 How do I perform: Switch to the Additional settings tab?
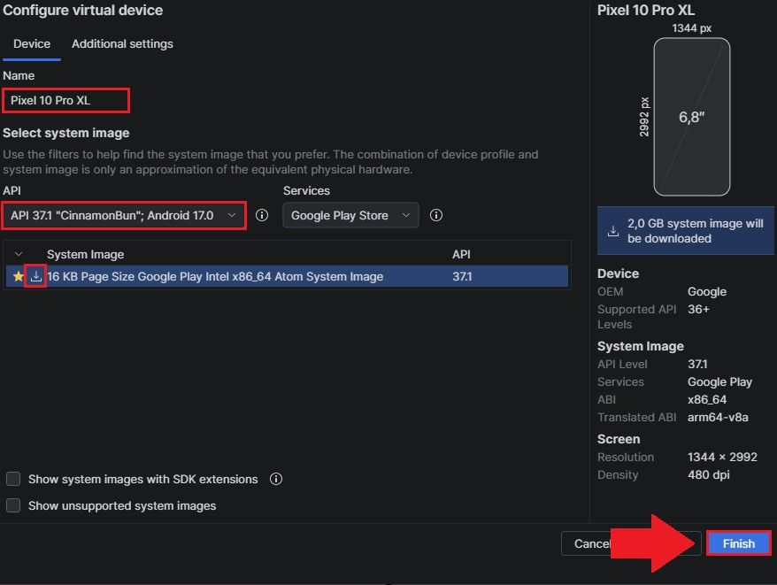tap(122, 43)
